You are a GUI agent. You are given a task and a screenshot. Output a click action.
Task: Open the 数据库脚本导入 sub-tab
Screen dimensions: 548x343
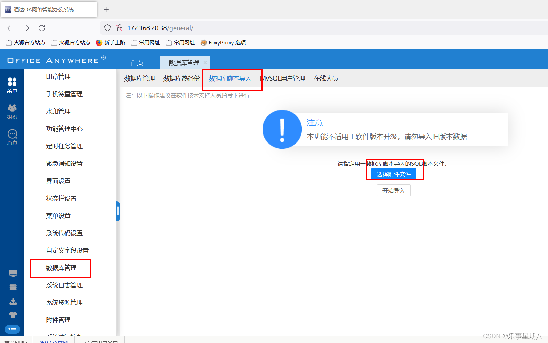point(230,79)
